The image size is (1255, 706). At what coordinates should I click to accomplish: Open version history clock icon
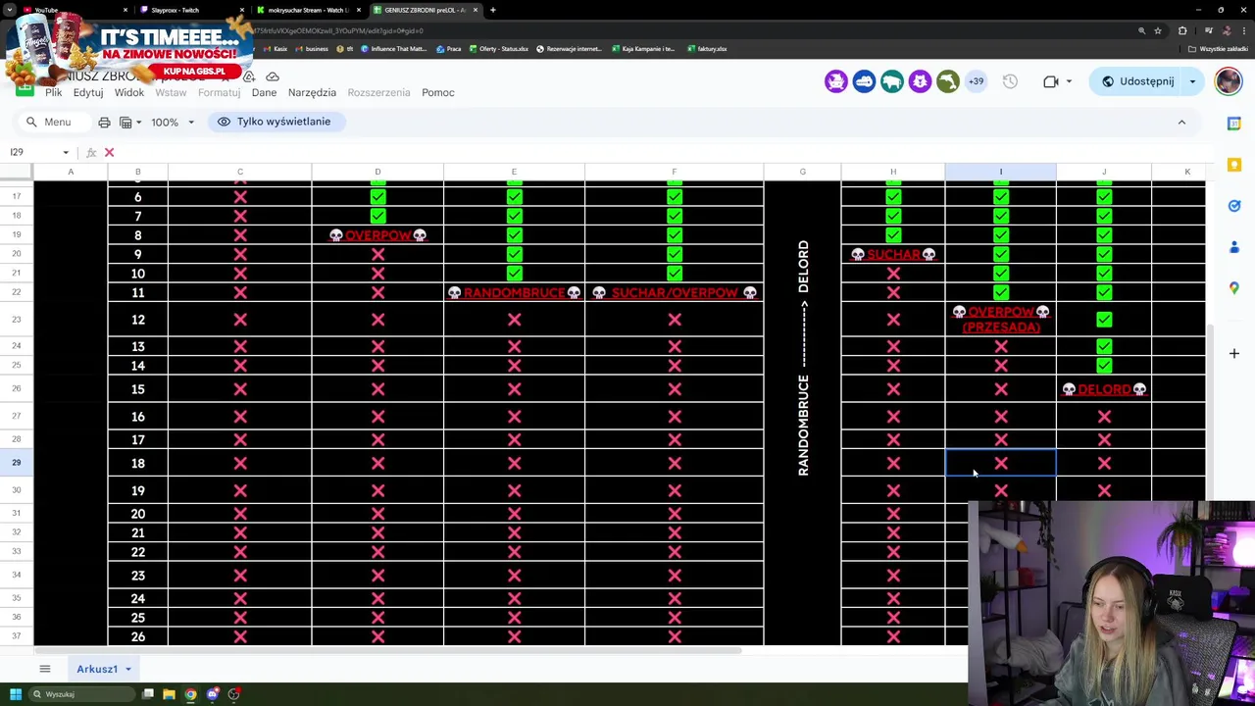pos(1010,81)
